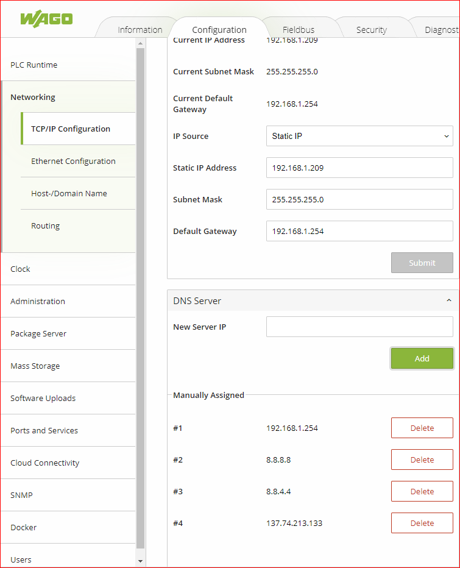Switch to the Information tab
The height and width of the screenshot is (568, 460).
[140, 30]
